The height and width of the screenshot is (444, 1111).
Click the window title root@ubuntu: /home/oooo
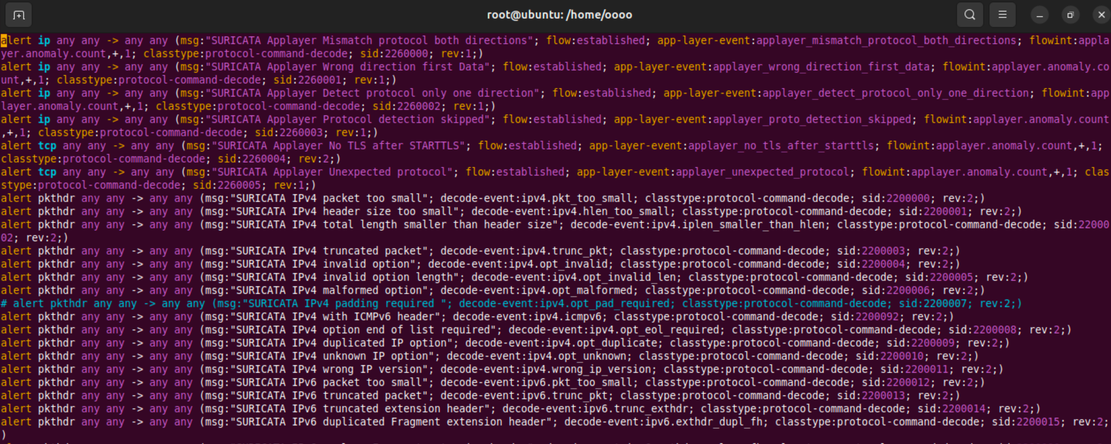[559, 15]
